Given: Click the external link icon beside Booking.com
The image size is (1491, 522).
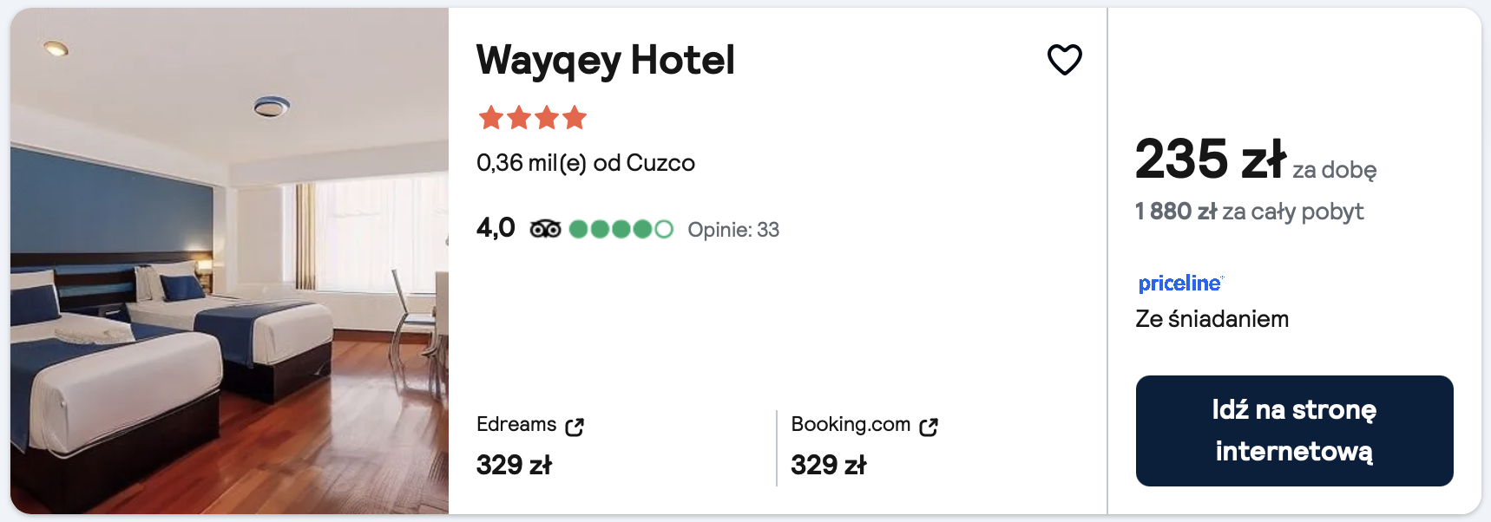Looking at the screenshot, I should pyautogui.click(x=929, y=427).
